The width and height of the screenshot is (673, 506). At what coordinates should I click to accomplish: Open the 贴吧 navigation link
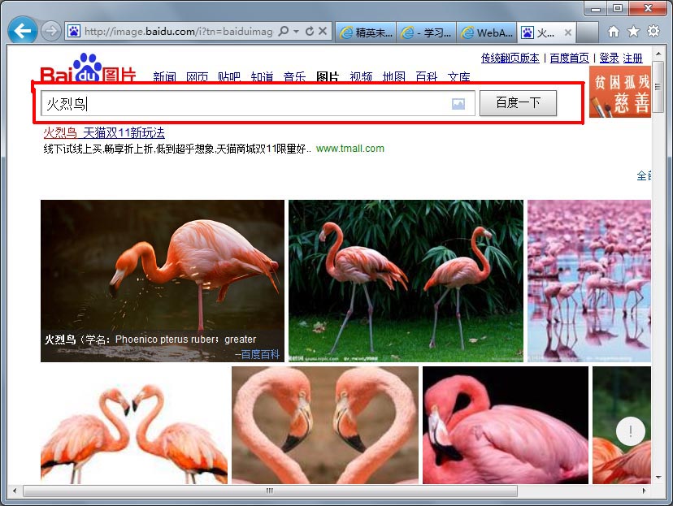point(229,77)
